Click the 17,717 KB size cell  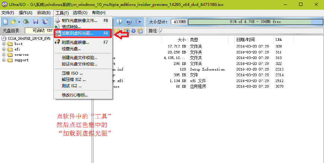177,46
